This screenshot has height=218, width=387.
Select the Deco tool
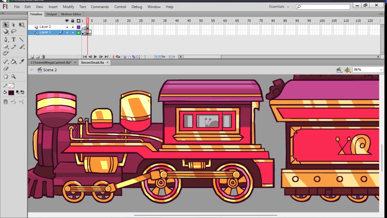pos(6,53)
